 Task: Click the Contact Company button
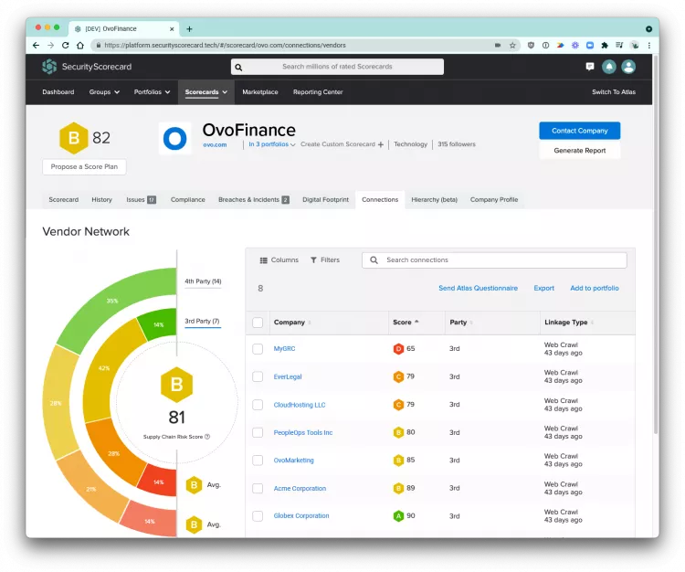pos(579,131)
